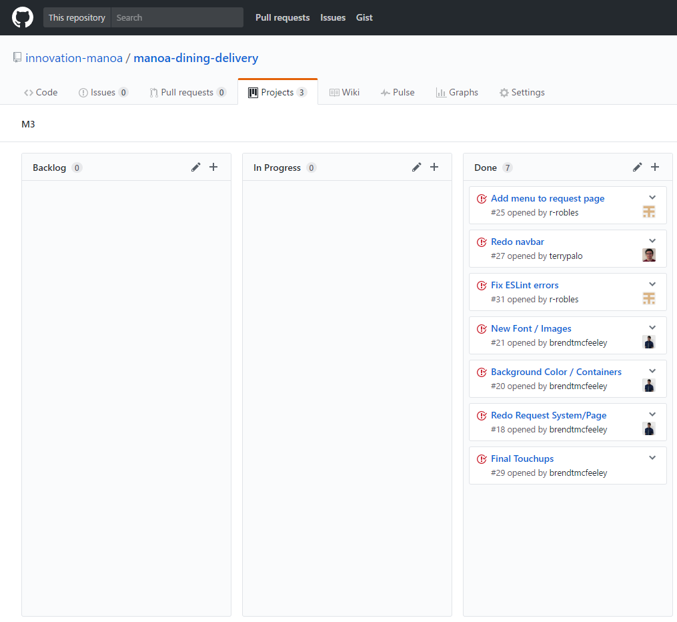Open the manoa-dining-delivery repository link

195,58
